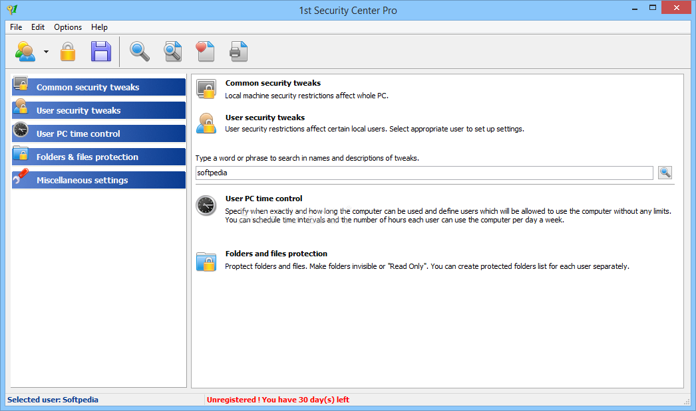This screenshot has width=696, height=411.
Task: Click the sidebar locked folder icon
Action: [x=21, y=153]
